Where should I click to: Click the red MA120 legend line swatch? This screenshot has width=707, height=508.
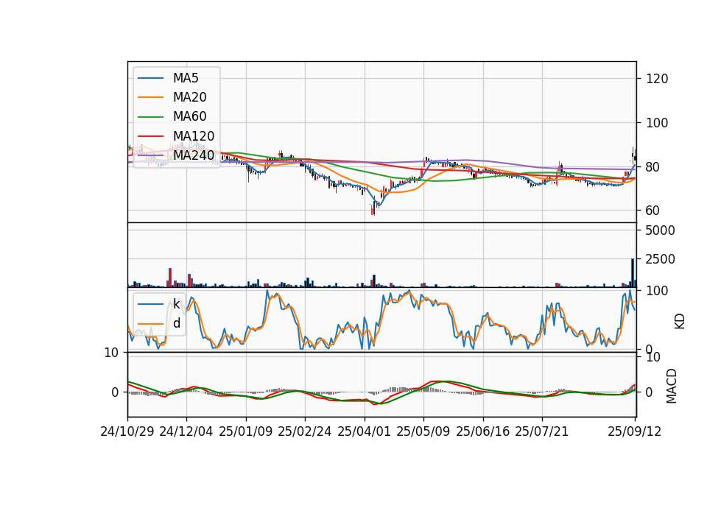coord(150,136)
